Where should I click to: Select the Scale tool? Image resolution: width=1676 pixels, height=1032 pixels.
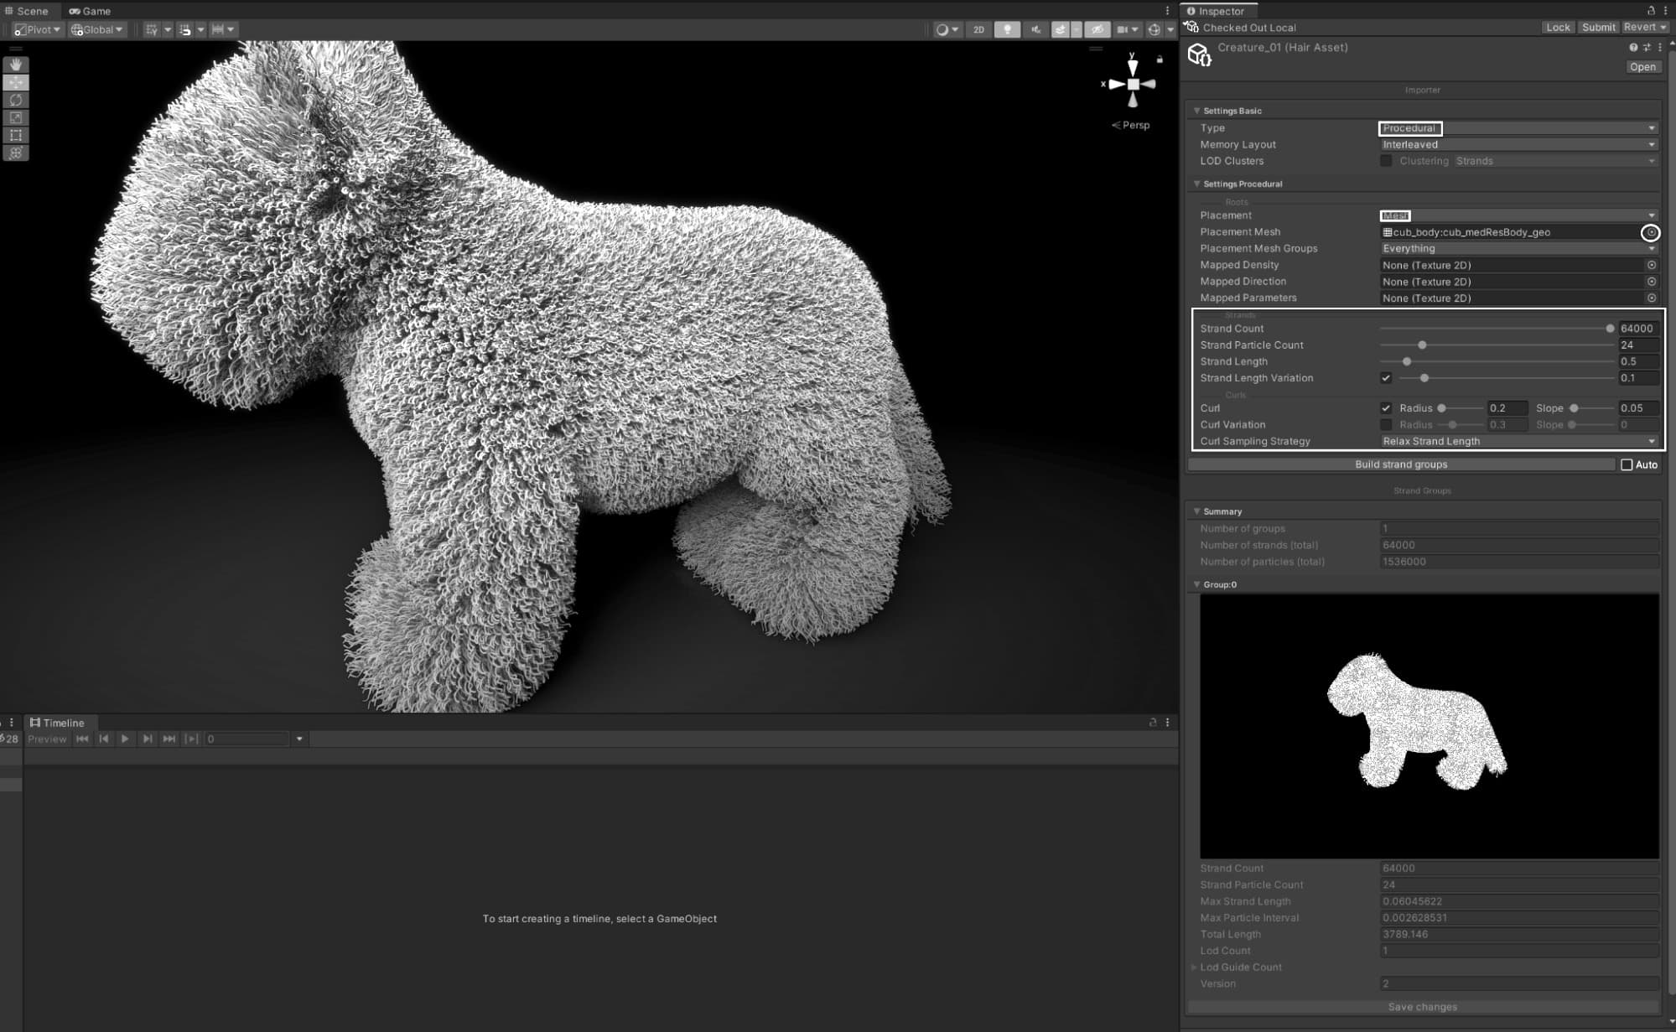click(16, 118)
